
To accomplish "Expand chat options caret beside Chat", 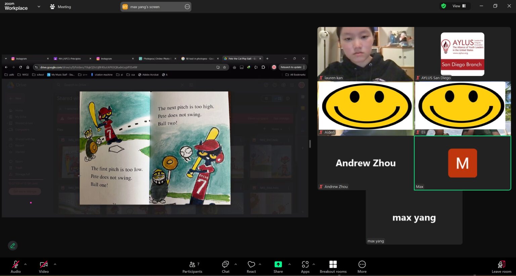I will point(235,264).
